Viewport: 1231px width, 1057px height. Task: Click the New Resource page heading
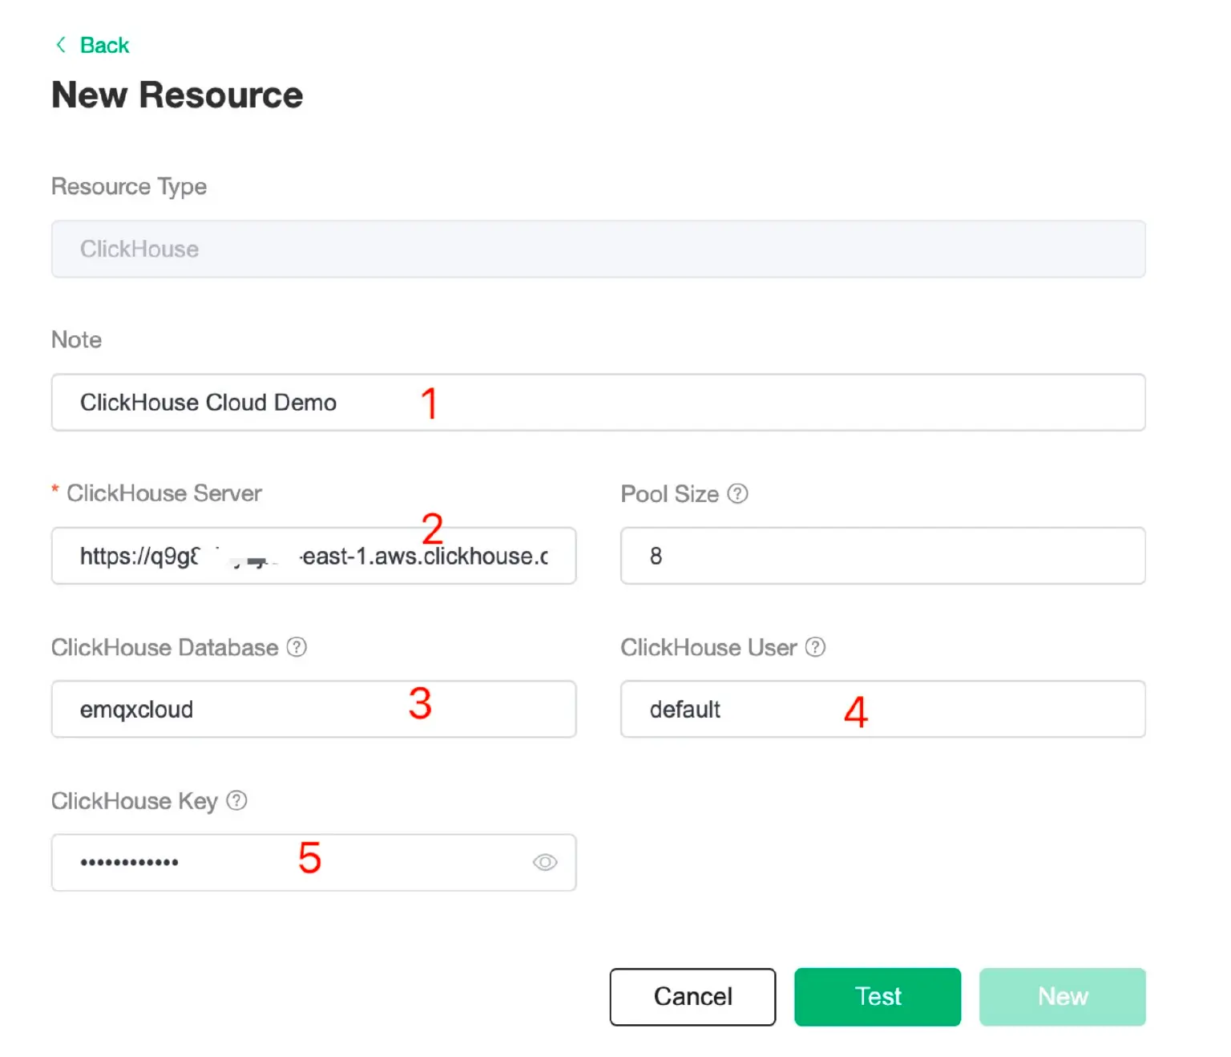(x=176, y=95)
